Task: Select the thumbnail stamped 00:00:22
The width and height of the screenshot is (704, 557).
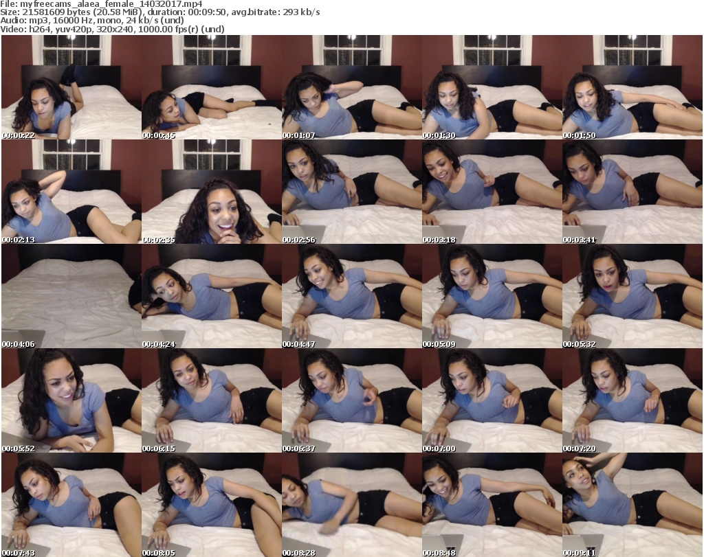Action: click(x=71, y=87)
